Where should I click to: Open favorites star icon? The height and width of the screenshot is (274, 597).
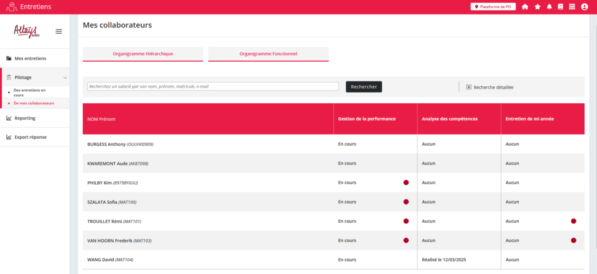[538, 7]
